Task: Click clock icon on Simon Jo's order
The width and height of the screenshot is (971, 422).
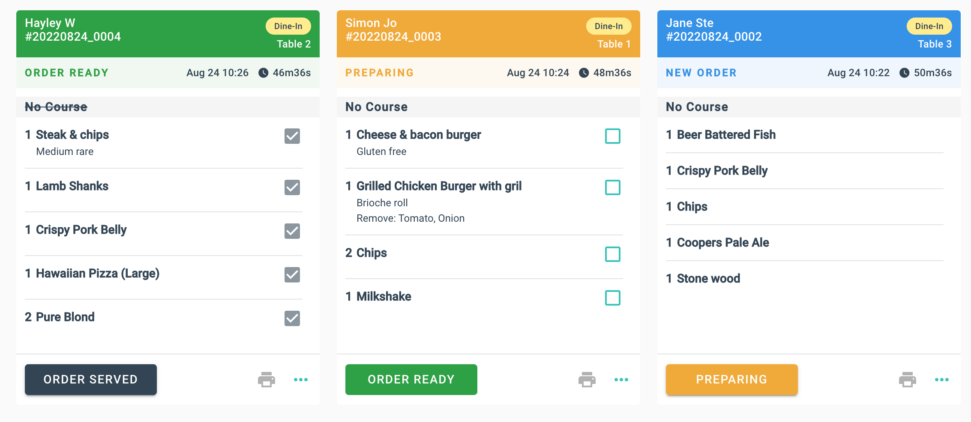Action: tap(584, 73)
